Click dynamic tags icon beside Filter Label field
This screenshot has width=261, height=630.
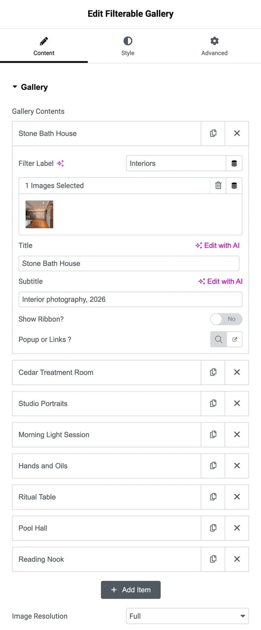coord(234,163)
